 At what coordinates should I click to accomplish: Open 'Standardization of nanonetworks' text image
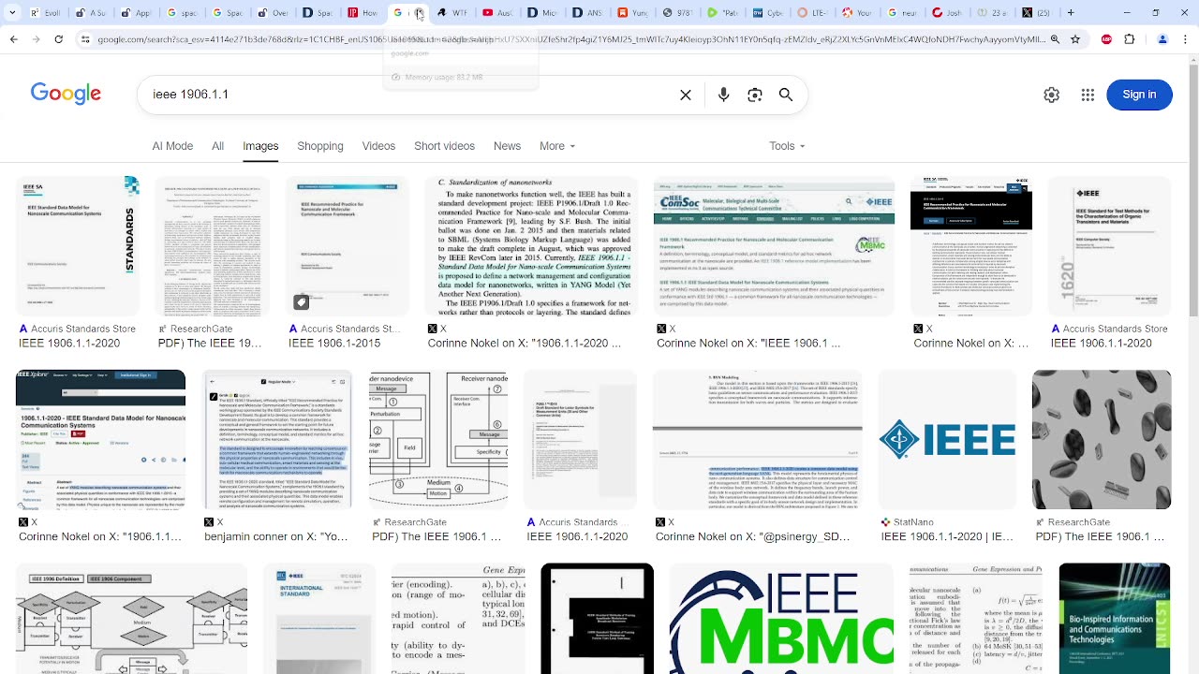[531, 246]
